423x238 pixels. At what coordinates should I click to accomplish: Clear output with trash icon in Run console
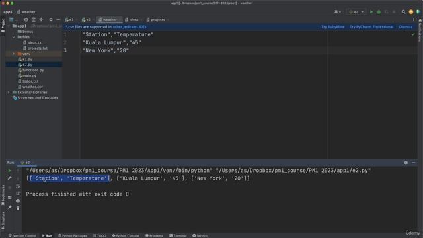[18, 208]
